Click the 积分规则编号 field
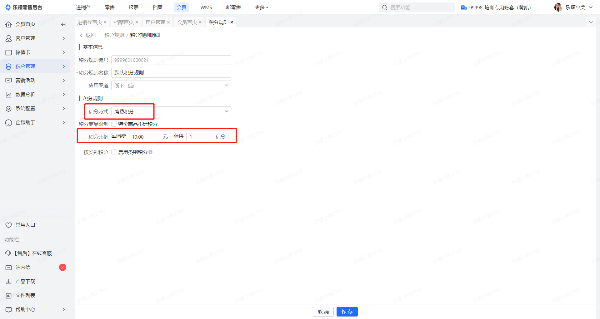Viewport: 600px width, 319px height. coord(171,60)
